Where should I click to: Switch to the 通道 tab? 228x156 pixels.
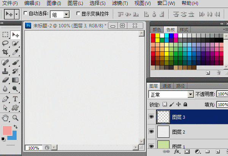[167, 86]
